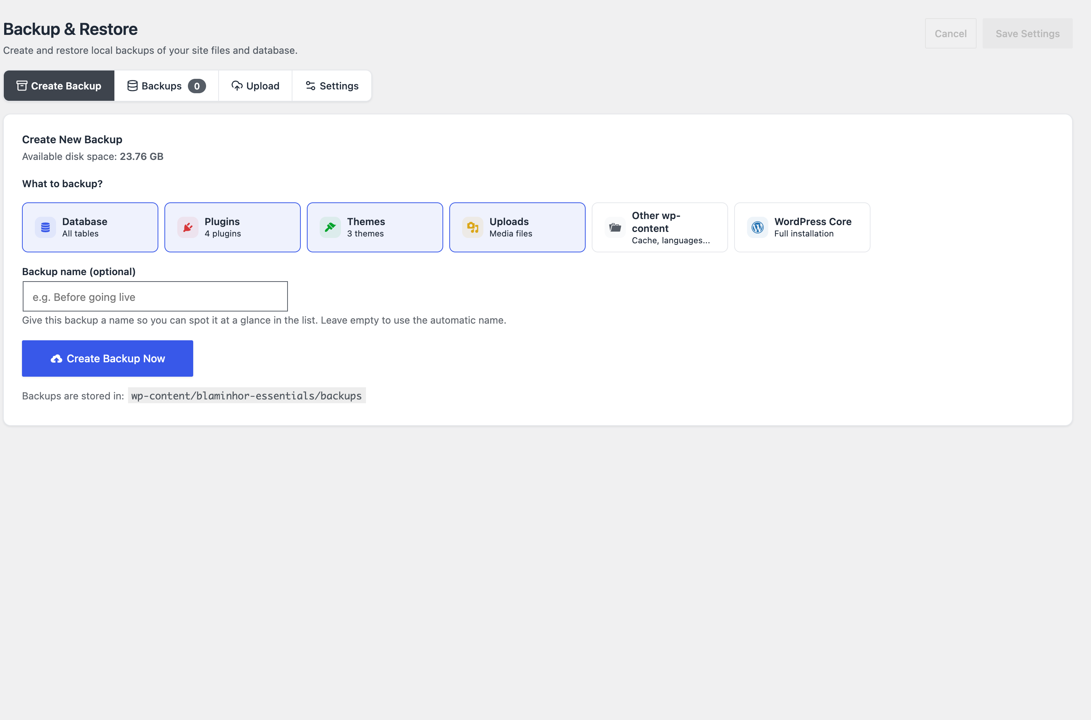Go to the Settings tab
This screenshot has height=720, width=1091.
(332, 86)
